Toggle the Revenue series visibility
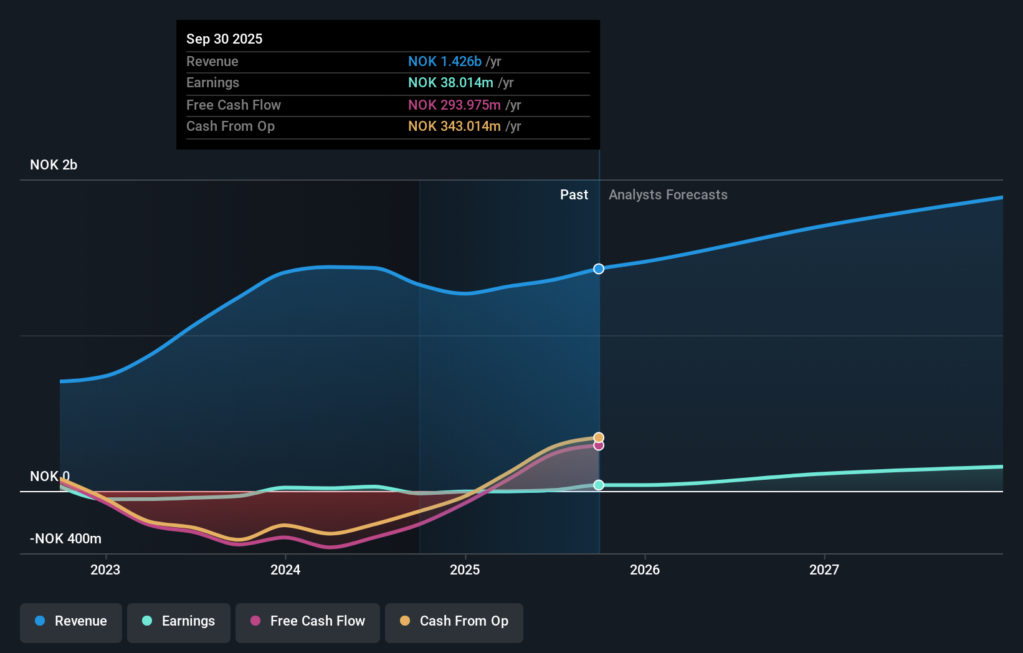 70,622
